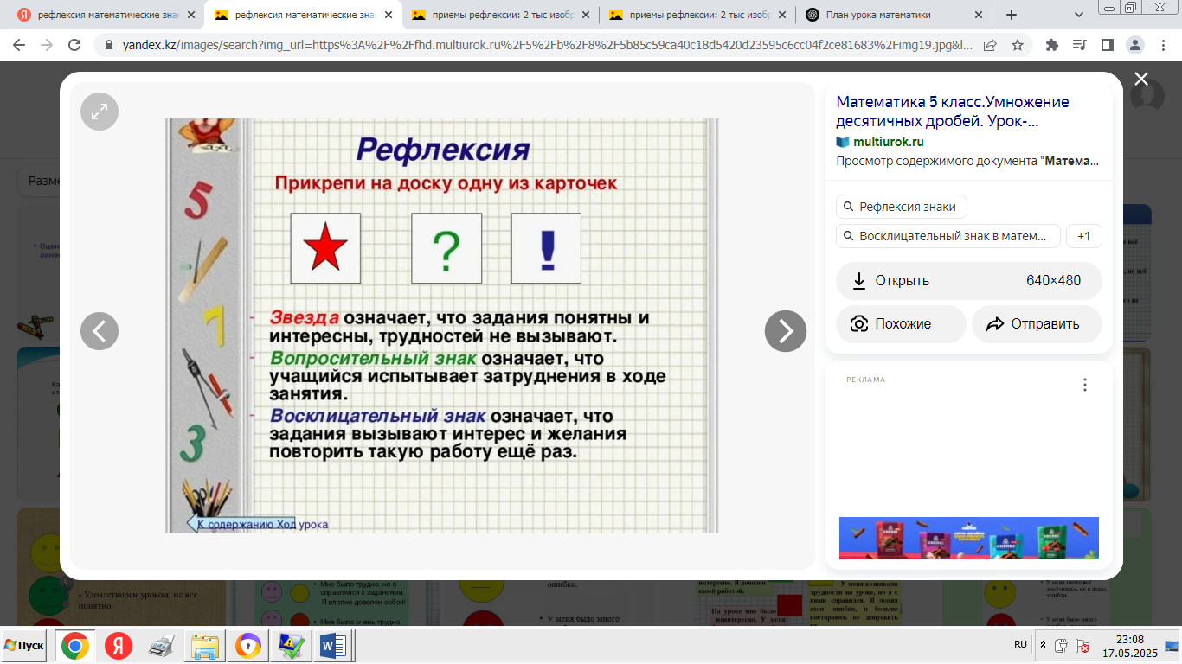Open the image at 640×480
This screenshot has width=1182, height=664.
969,280
